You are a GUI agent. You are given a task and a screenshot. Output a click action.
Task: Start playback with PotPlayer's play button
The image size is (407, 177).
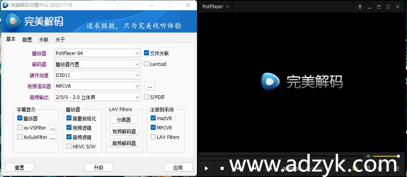(206, 168)
